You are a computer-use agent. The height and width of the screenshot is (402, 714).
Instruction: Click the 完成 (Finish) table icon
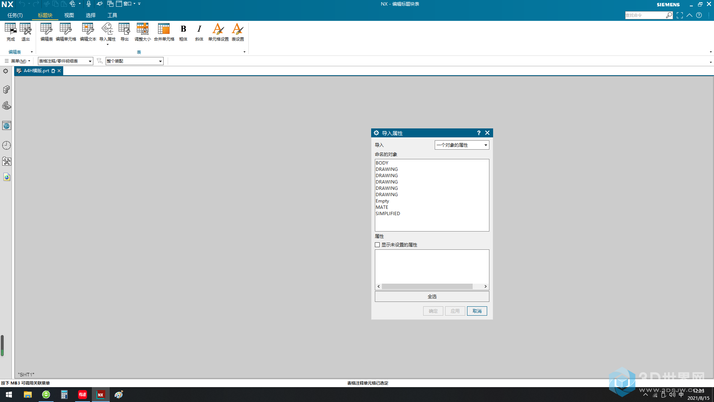click(x=10, y=32)
